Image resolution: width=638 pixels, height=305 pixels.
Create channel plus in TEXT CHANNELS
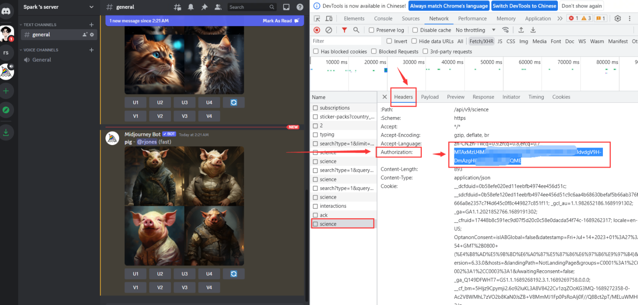pyautogui.click(x=91, y=25)
